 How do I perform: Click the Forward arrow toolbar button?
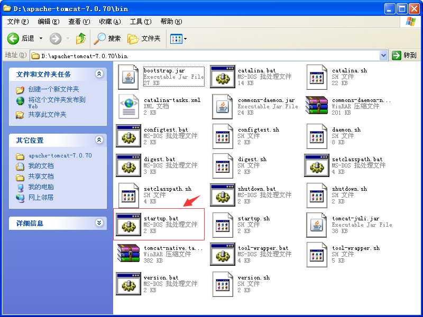click(x=56, y=39)
